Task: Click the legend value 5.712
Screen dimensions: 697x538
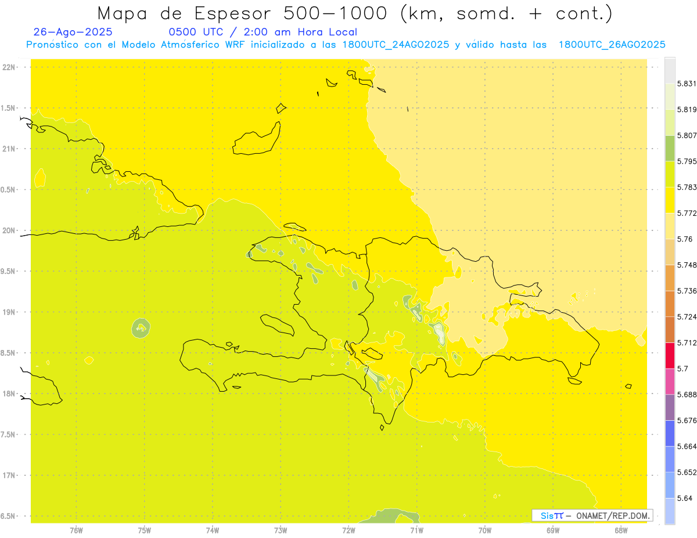Action: pyautogui.click(x=686, y=342)
